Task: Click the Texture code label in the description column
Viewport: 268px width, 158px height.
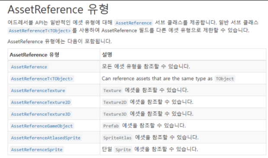Action: [112, 90]
